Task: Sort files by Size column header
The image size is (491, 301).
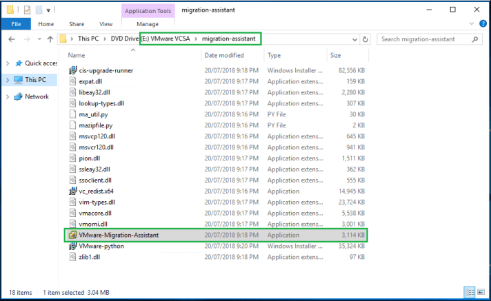Action: 336,55
